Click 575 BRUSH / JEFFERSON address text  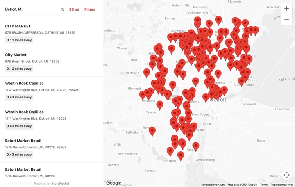point(40,32)
